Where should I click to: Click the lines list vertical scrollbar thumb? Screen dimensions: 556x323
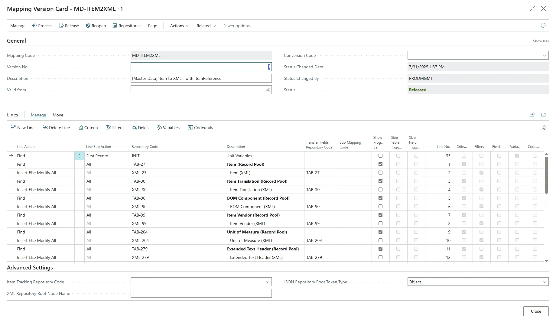coord(546,175)
